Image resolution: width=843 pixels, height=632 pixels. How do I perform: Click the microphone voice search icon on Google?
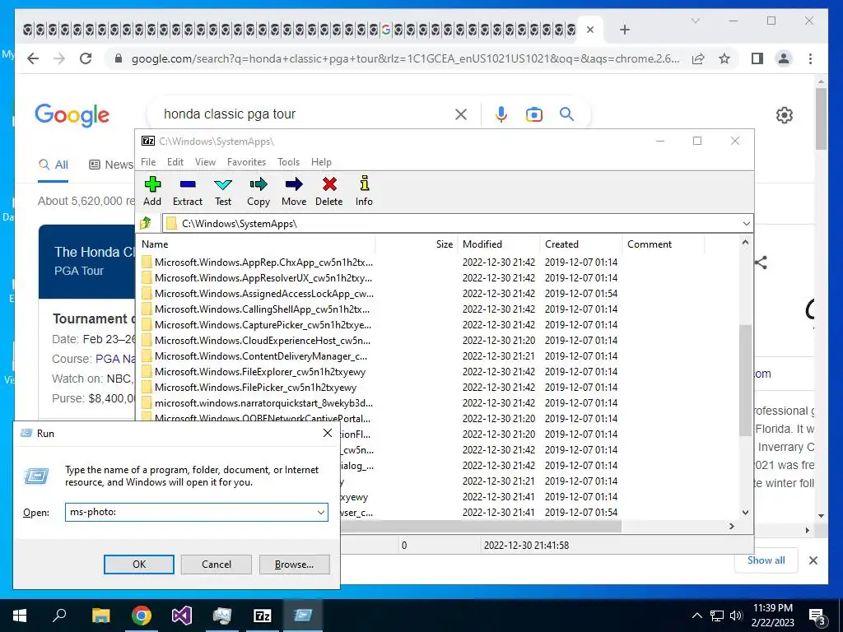501,114
